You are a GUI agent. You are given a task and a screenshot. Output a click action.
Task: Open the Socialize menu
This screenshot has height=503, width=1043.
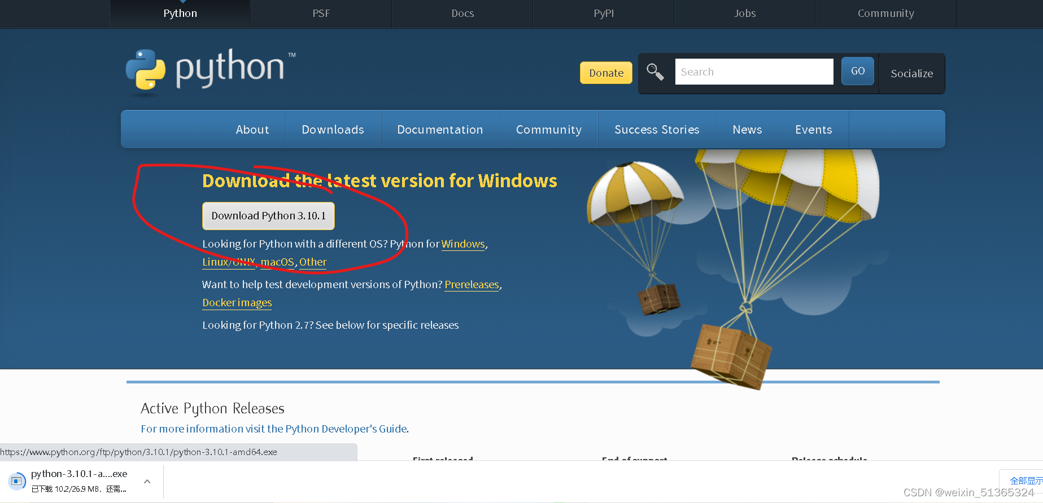tap(912, 73)
